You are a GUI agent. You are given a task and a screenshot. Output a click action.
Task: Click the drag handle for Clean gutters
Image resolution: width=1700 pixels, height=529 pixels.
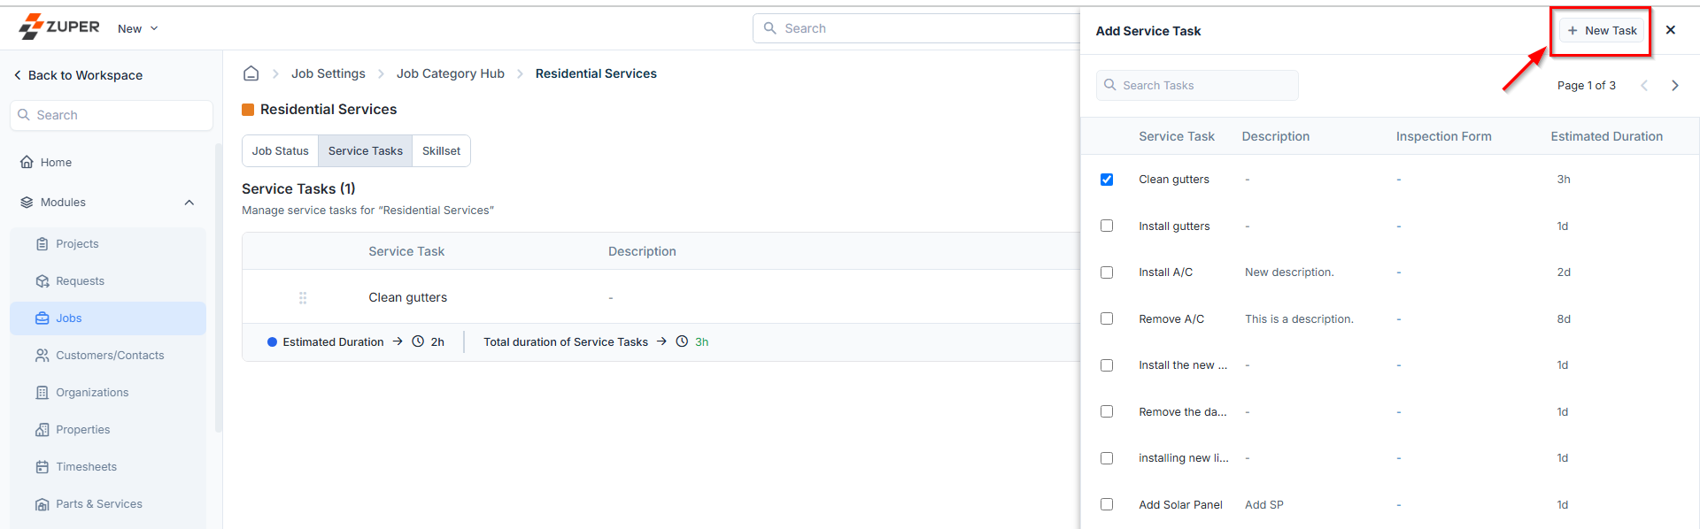[303, 298]
